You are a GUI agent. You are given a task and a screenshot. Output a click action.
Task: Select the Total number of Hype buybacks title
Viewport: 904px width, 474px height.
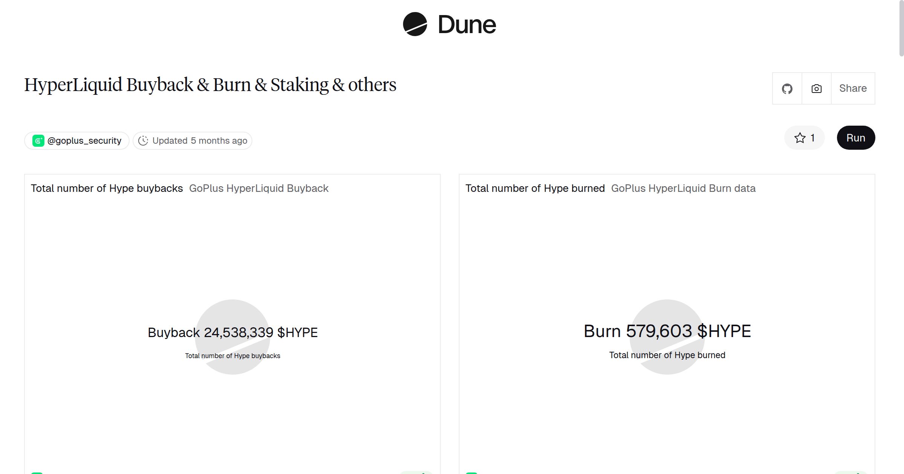click(107, 188)
